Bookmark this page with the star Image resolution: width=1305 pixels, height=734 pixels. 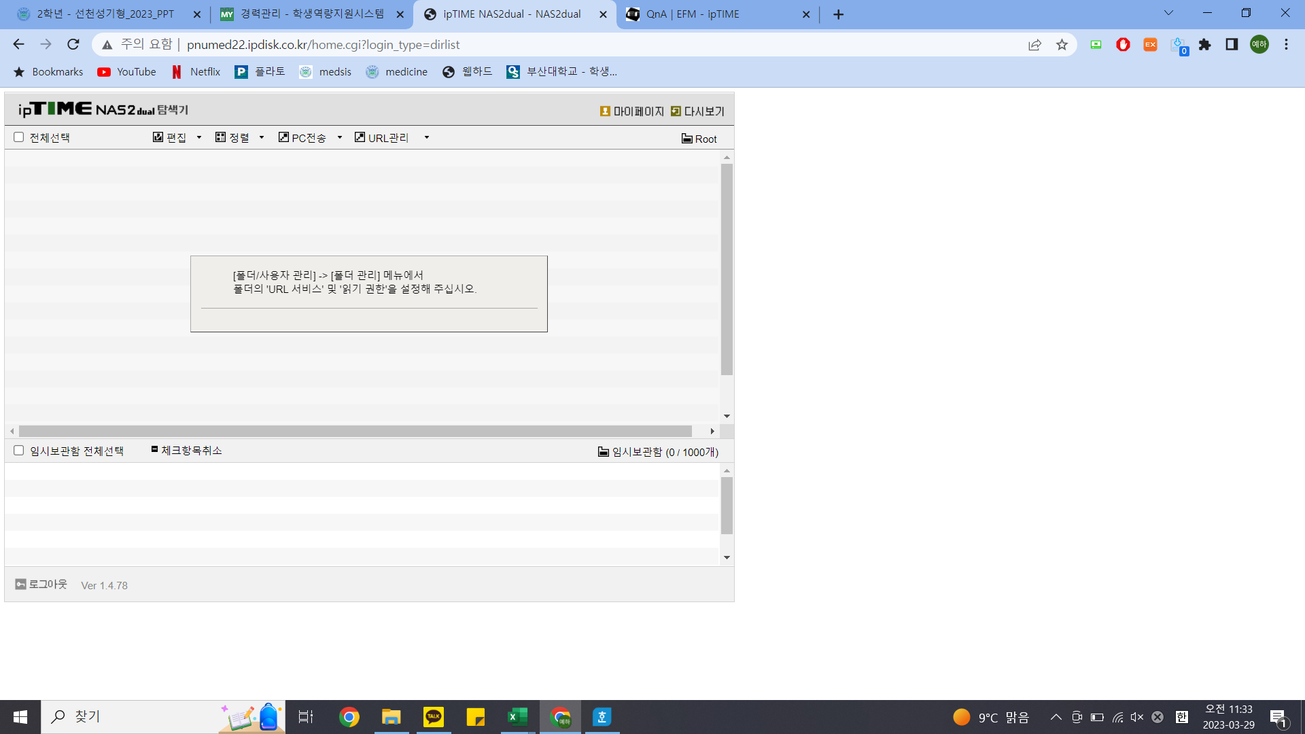pos(1062,45)
